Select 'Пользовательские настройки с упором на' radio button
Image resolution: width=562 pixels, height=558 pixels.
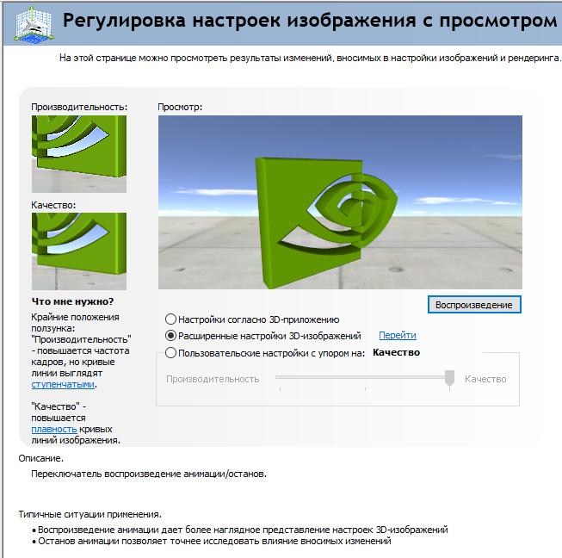point(170,353)
